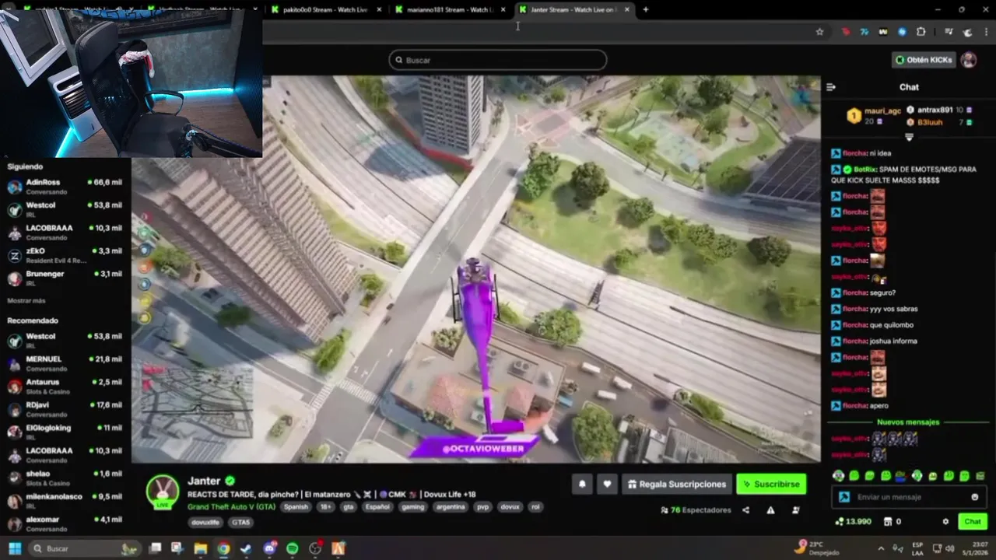Open File Explorer from the taskbar
Viewport: 996px width, 560px height.
(200, 548)
